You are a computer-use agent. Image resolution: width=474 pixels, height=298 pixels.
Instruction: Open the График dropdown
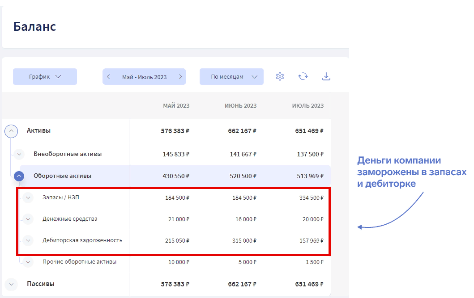tap(45, 77)
